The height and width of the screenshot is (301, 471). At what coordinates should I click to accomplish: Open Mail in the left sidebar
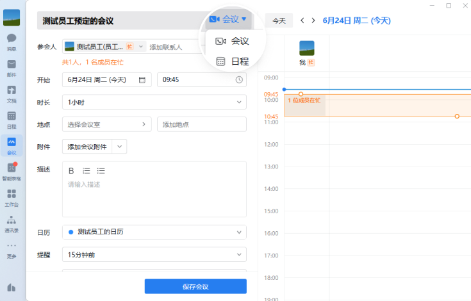click(x=12, y=67)
